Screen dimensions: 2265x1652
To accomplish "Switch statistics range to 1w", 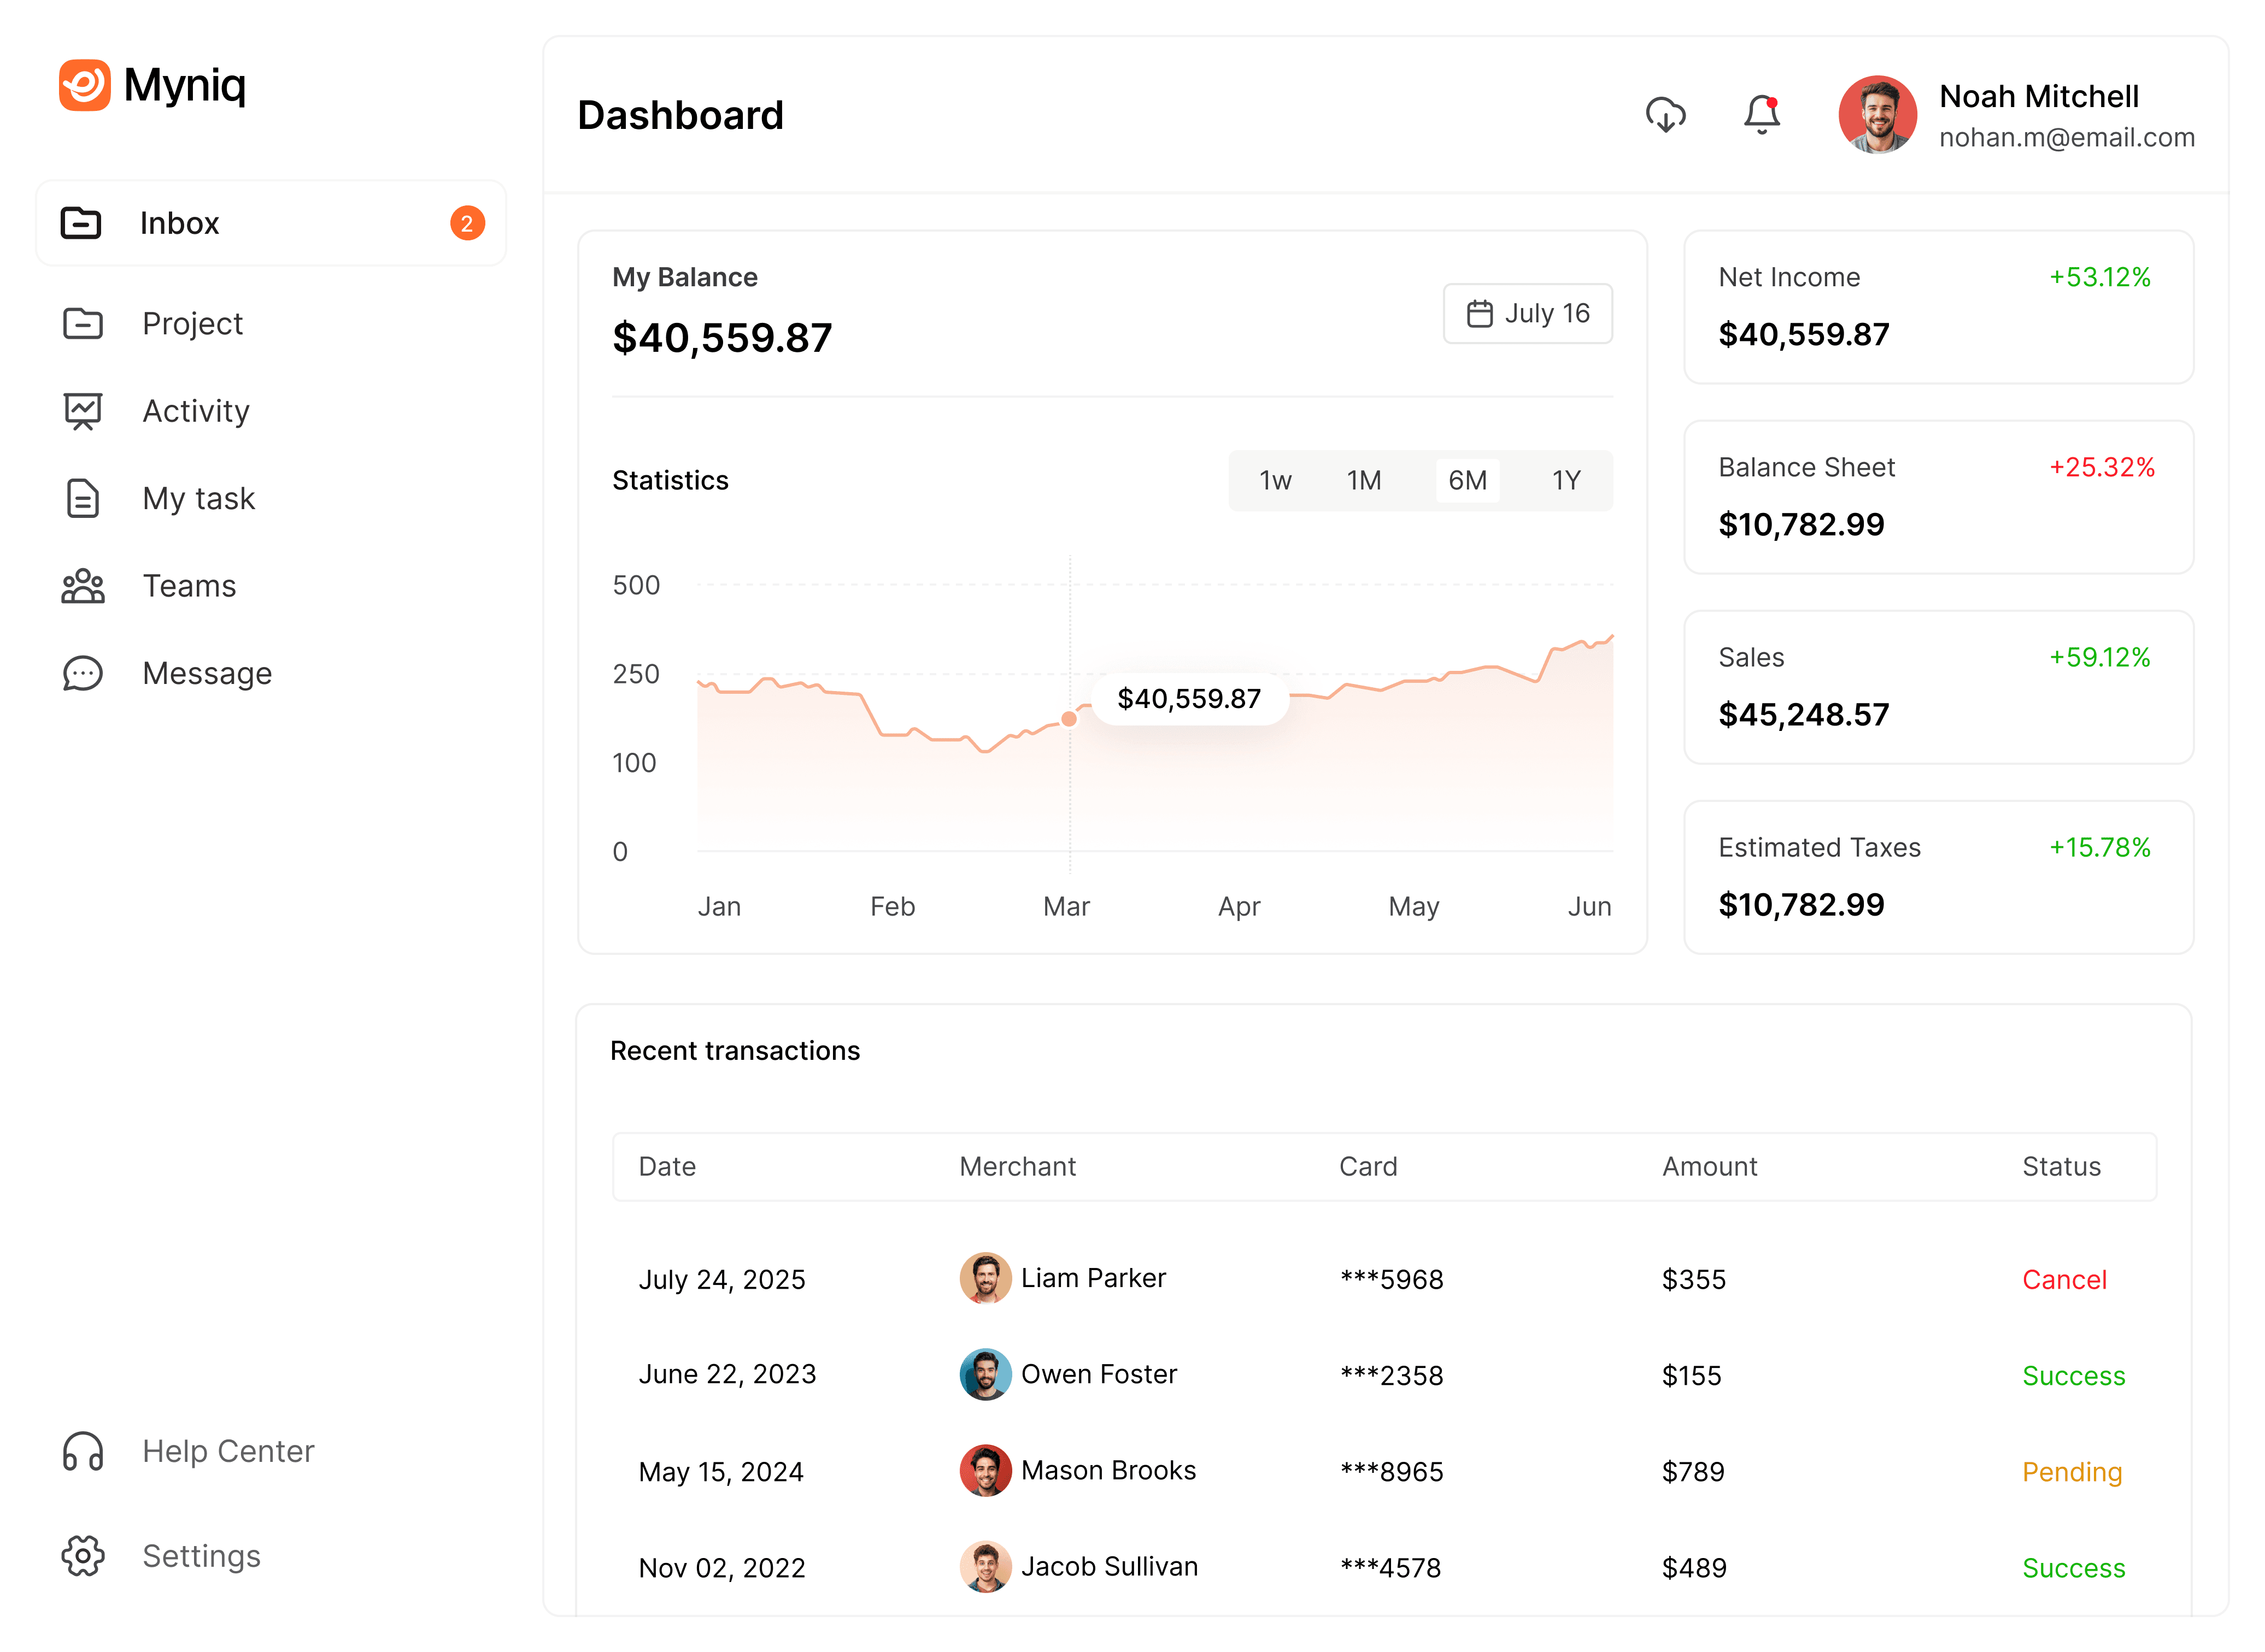I will 1275,481.
